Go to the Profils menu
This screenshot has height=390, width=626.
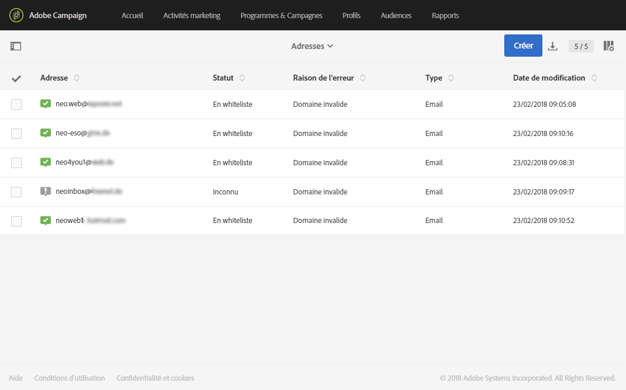pos(352,16)
